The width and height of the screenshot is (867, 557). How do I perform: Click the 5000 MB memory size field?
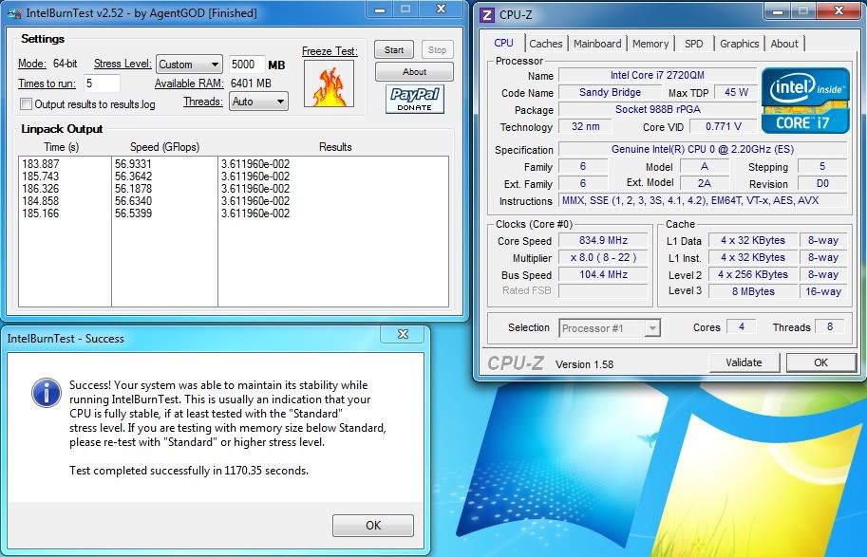(246, 65)
